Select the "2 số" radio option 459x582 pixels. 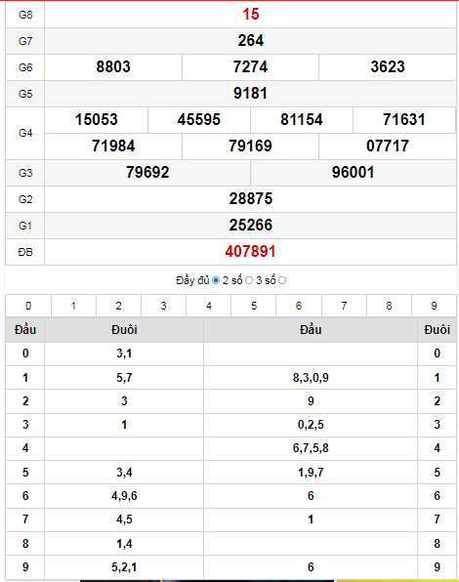click(x=249, y=280)
